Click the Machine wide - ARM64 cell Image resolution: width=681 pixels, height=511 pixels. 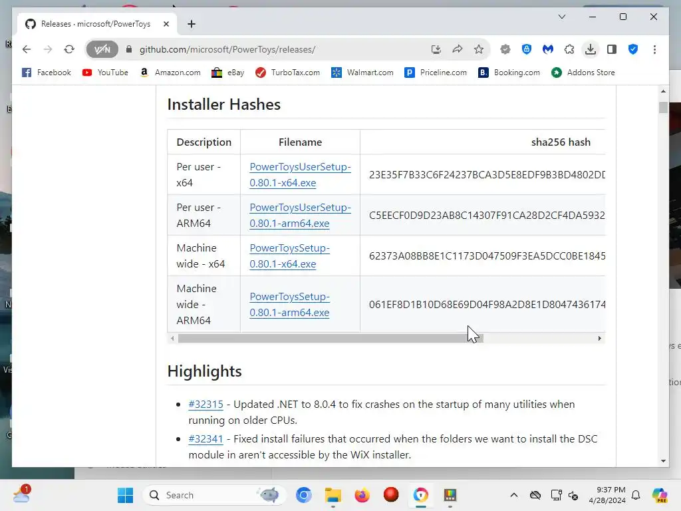(204, 304)
